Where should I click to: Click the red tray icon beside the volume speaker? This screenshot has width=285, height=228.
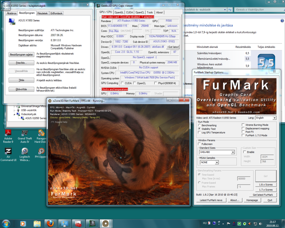click(250, 224)
